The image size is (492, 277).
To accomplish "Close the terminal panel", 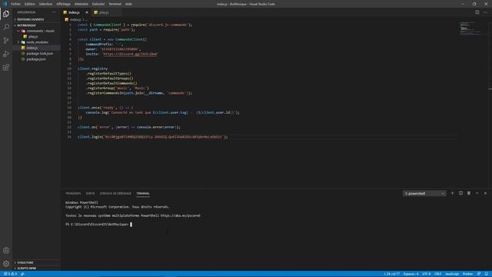I will coord(485,193).
